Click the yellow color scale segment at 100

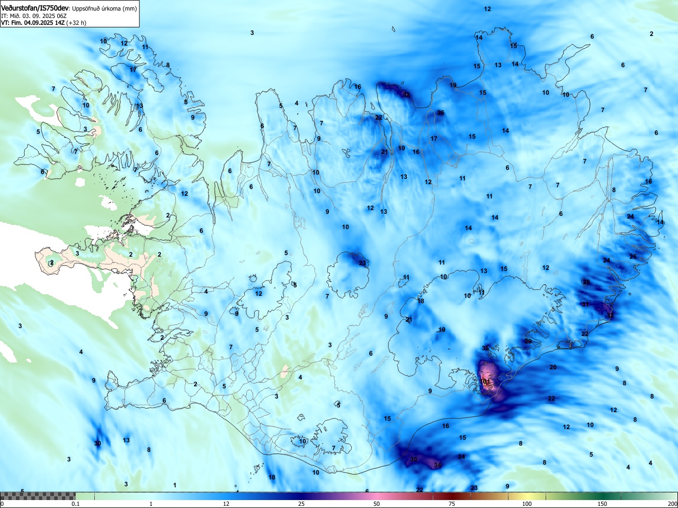coord(527,496)
